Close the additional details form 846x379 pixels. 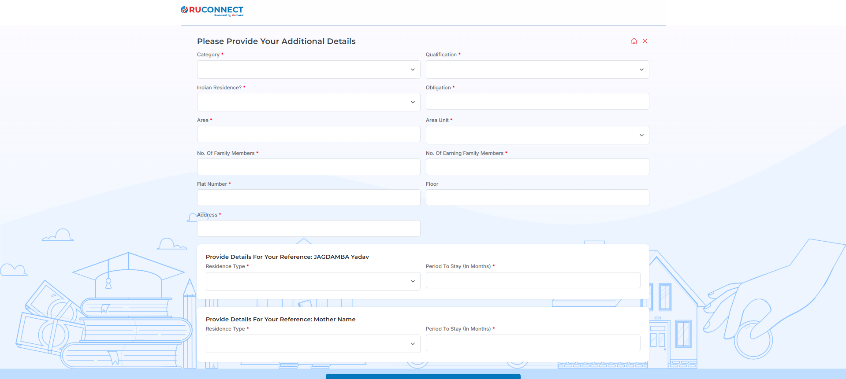click(645, 41)
